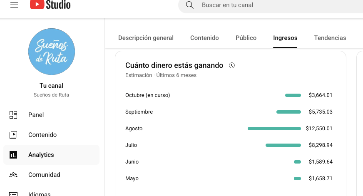Screen dimensions: 363x196
Task: Select the Julio row label
Action: (x=131, y=145)
